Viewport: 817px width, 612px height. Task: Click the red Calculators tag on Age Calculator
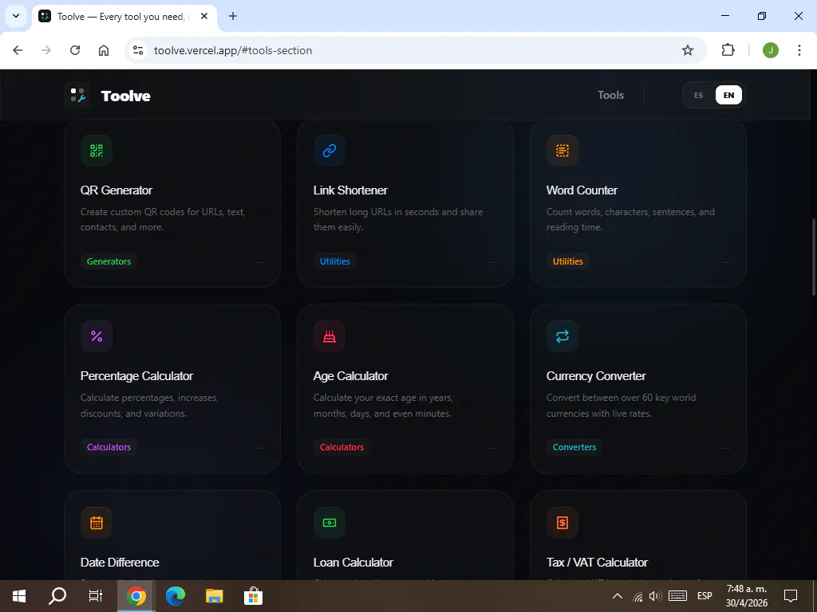(x=341, y=447)
